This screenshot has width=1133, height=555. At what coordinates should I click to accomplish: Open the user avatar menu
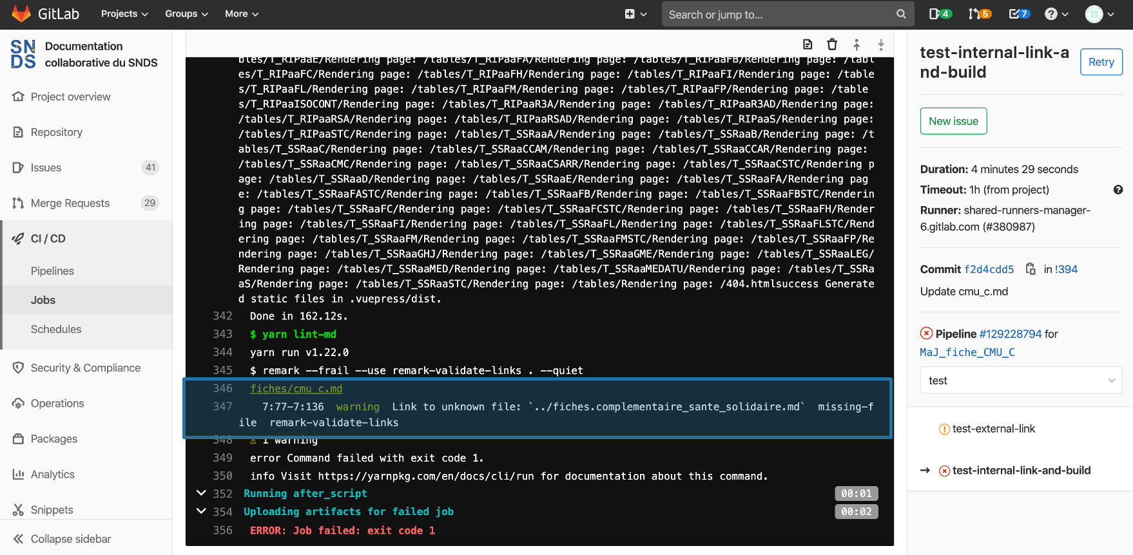(x=1099, y=14)
